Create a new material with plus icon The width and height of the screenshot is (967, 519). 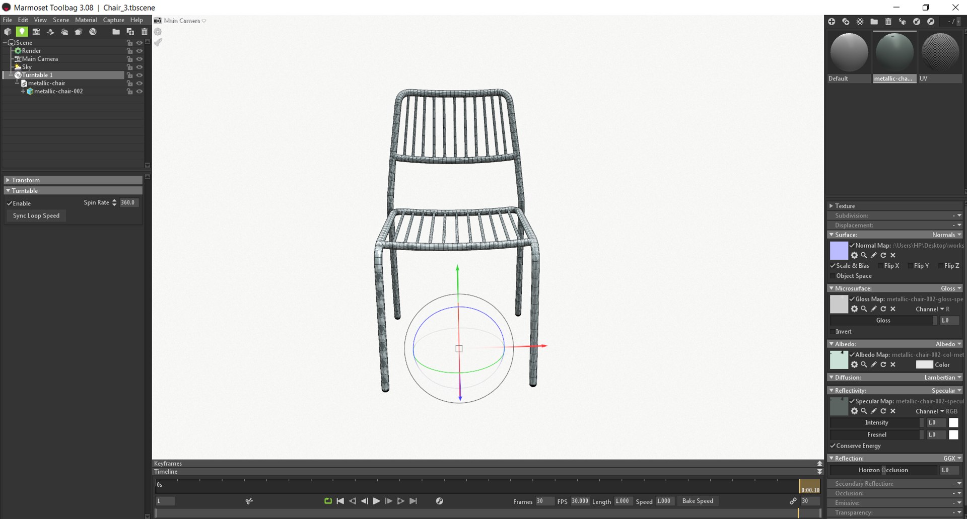832,22
